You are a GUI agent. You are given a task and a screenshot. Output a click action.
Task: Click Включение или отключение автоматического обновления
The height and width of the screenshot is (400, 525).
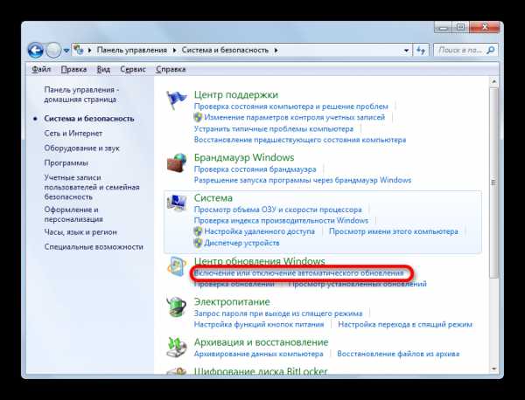299,273
